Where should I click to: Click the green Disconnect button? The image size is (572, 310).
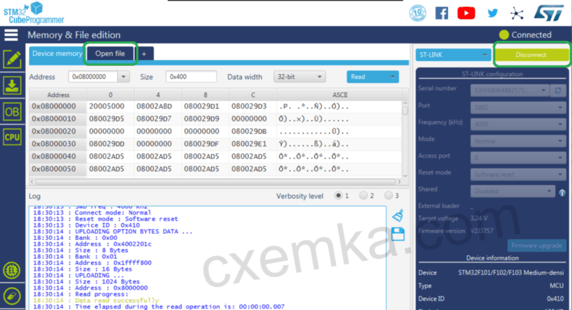pos(531,55)
